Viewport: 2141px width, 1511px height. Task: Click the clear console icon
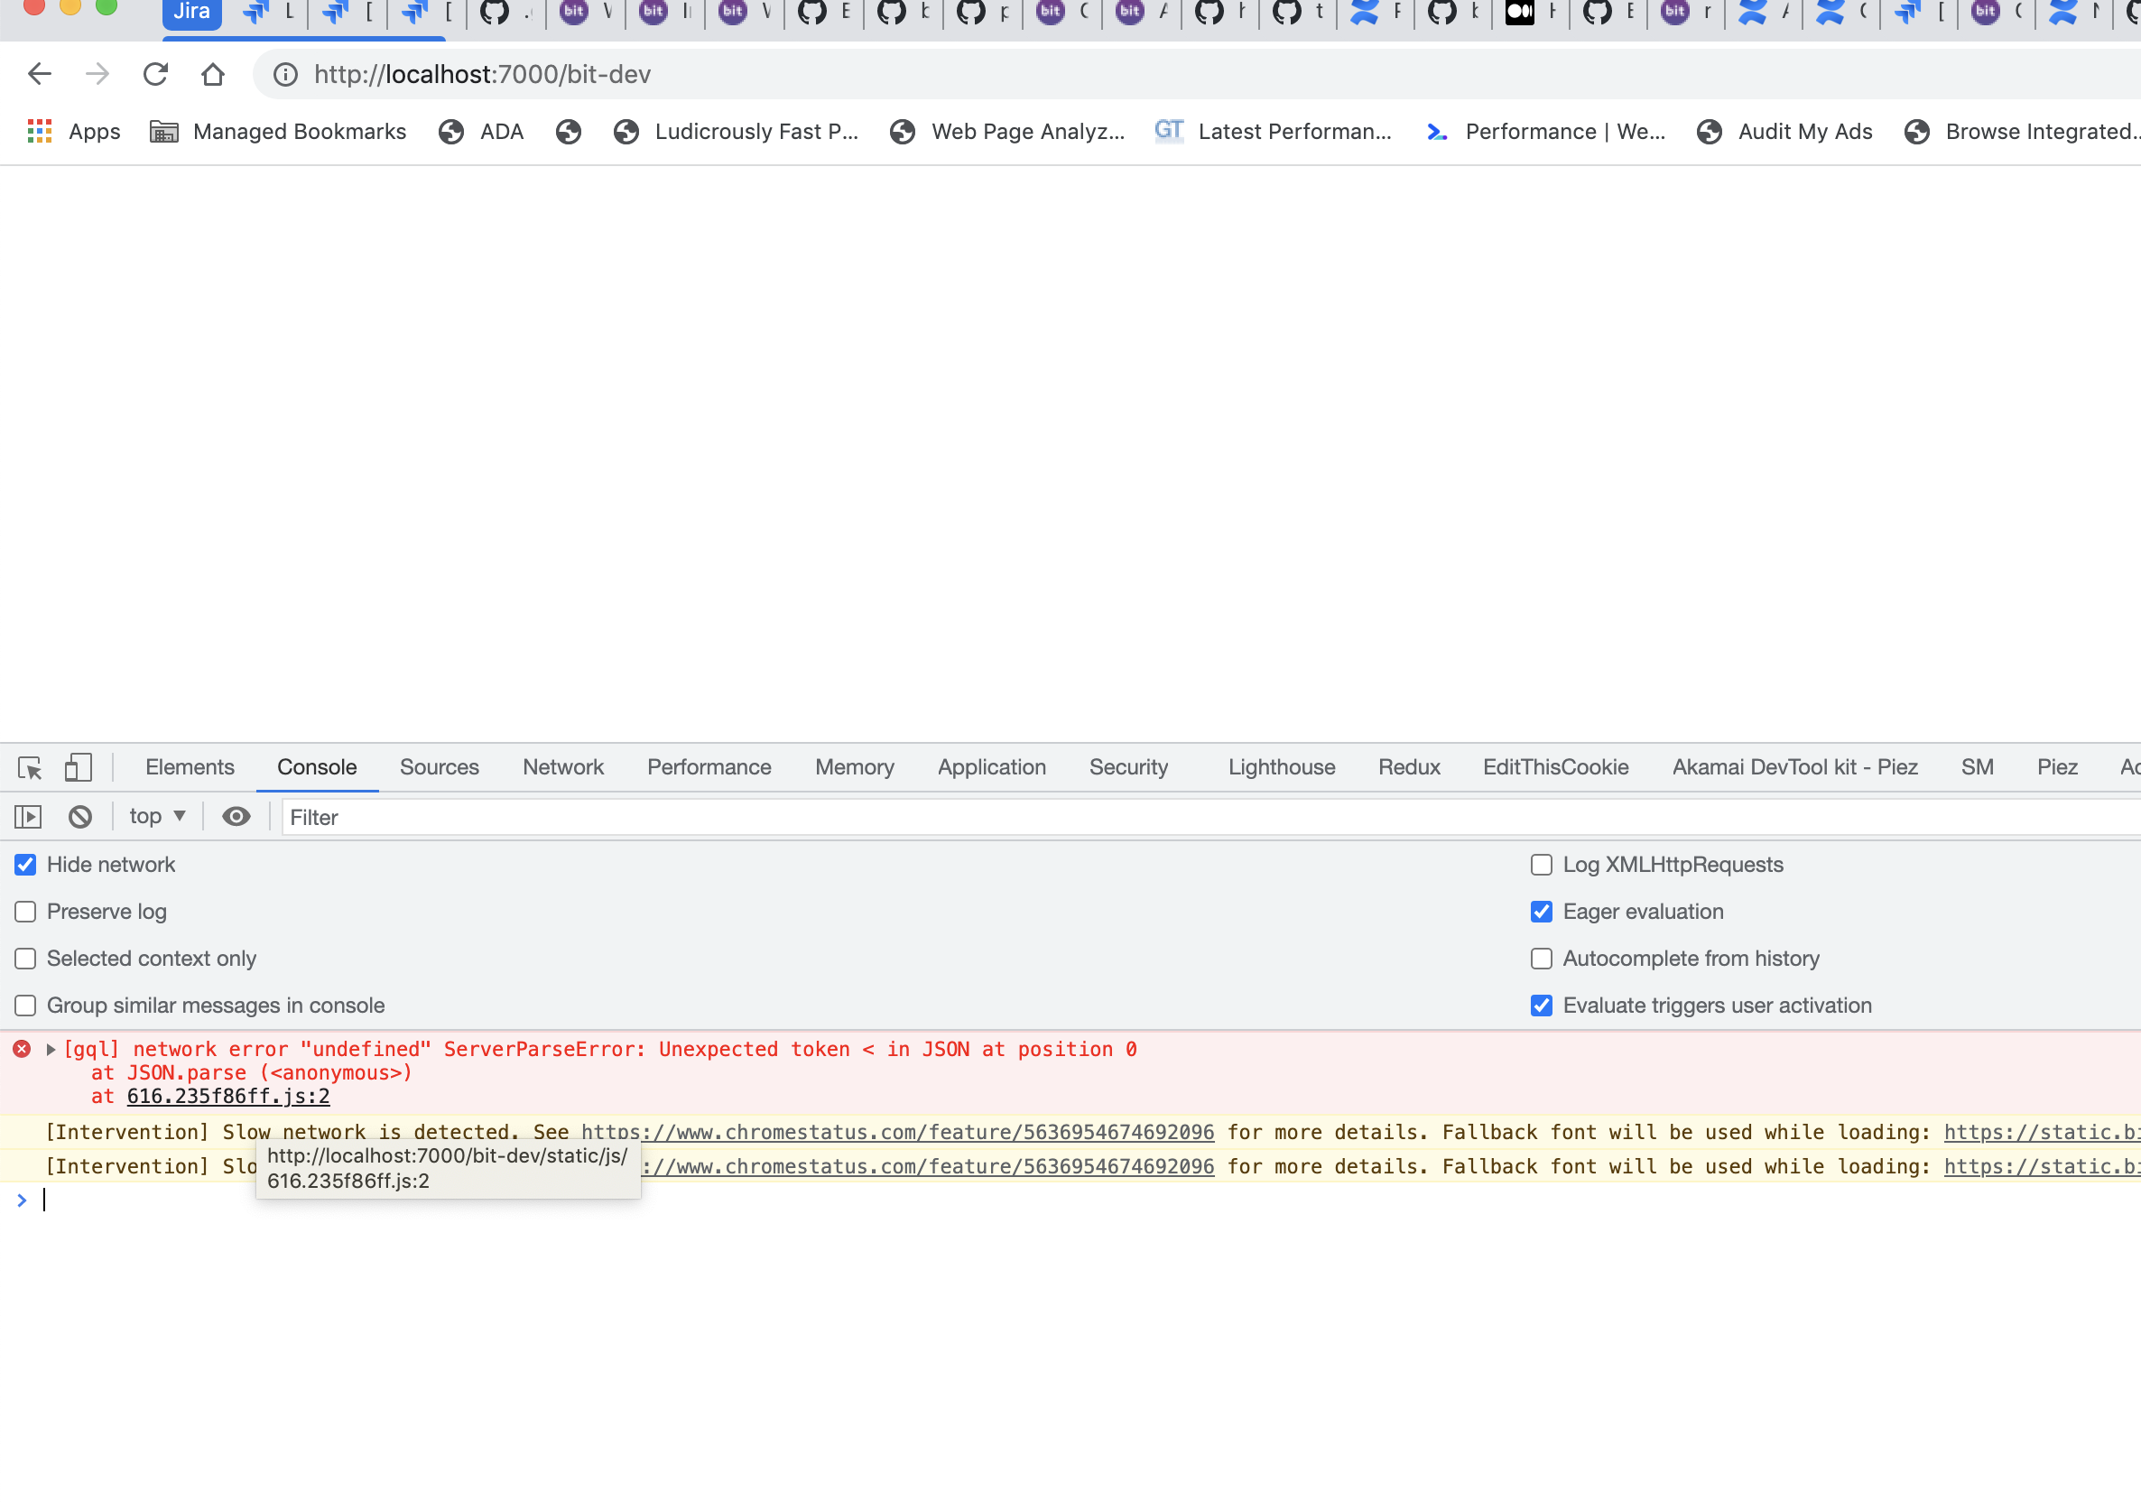80,817
